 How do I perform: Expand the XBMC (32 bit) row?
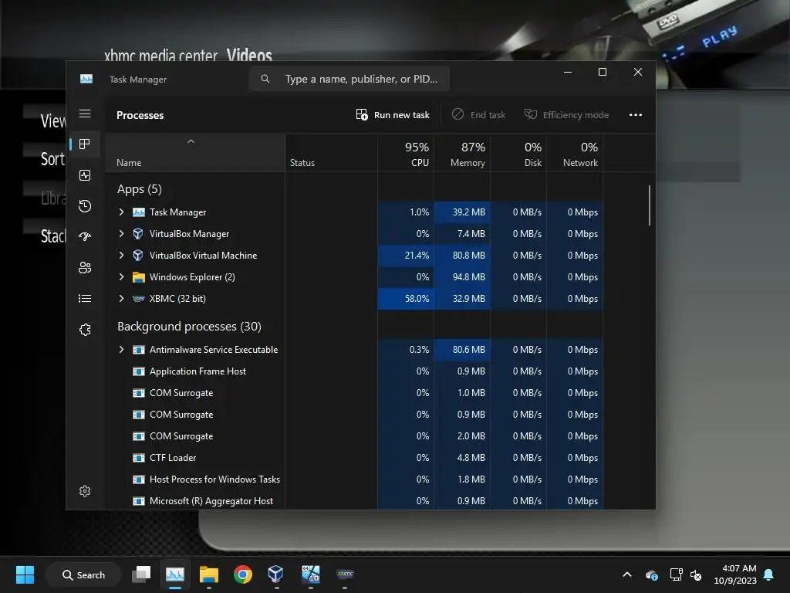tap(121, 299)
